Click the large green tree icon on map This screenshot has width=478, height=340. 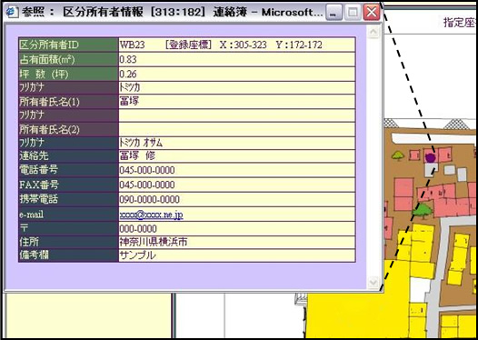(423, 210)
